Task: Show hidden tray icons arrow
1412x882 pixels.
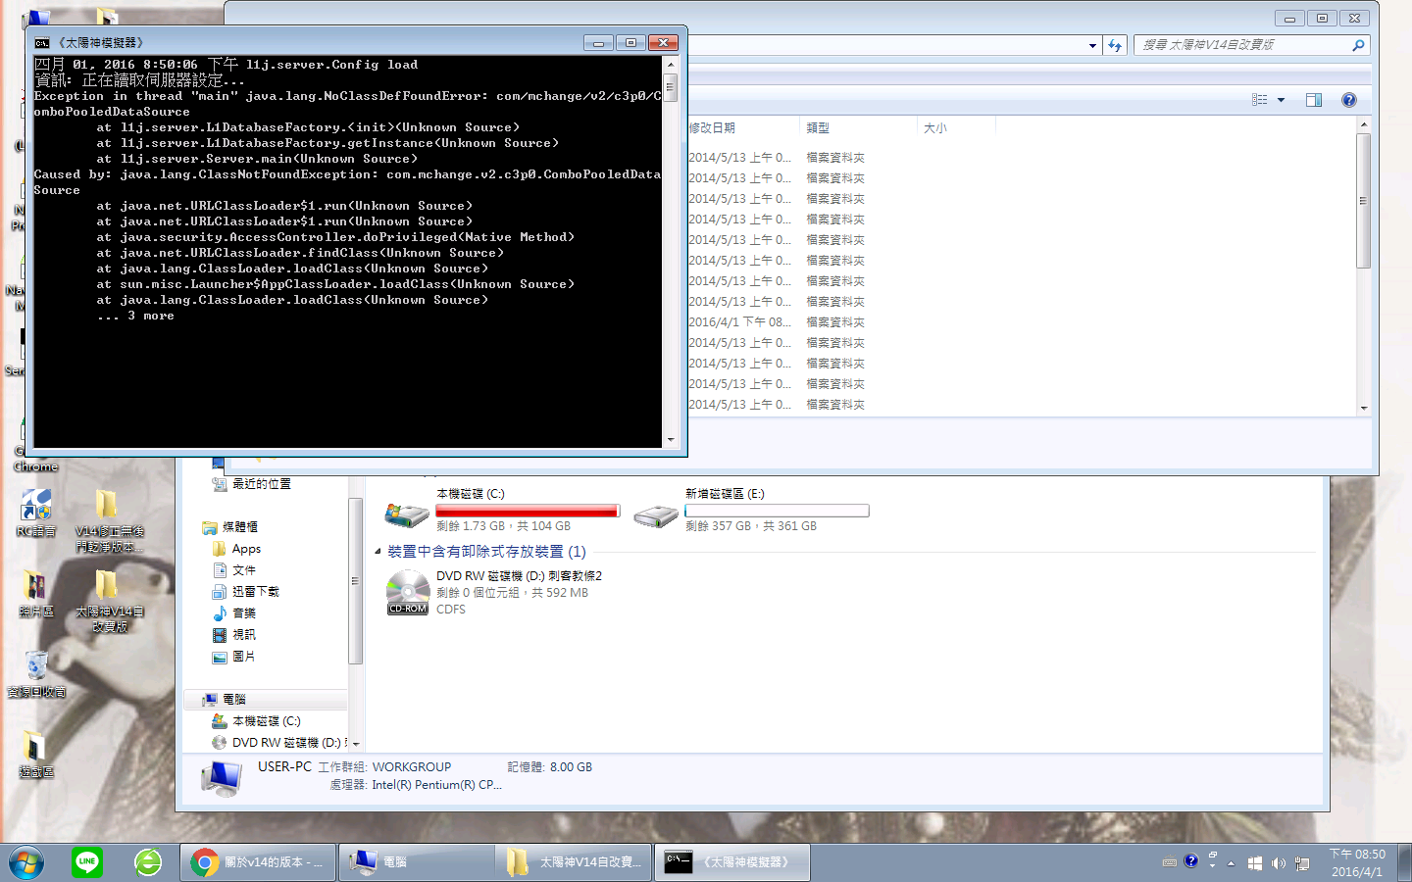Action: (1231, 863)
